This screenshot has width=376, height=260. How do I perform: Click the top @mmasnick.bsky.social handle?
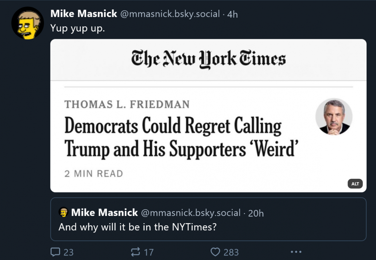coord(170,14)
